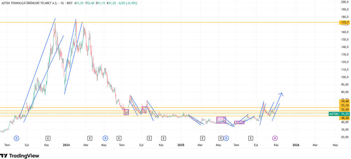
Task: Open the only 2023 earnings E marker
Action: [48, 138]
